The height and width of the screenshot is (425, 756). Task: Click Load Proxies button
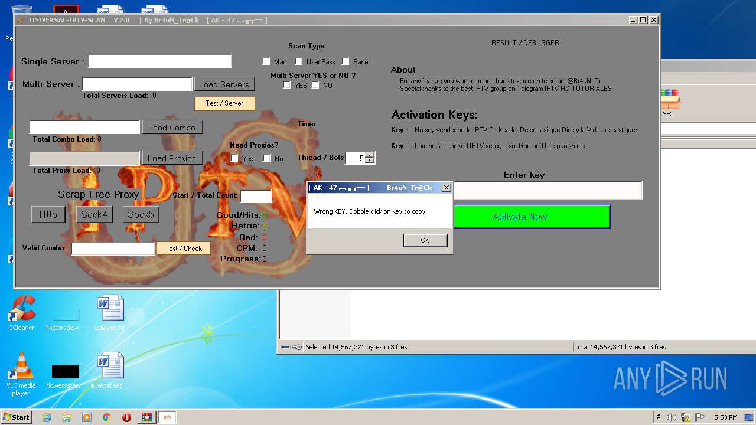(172, 158)
